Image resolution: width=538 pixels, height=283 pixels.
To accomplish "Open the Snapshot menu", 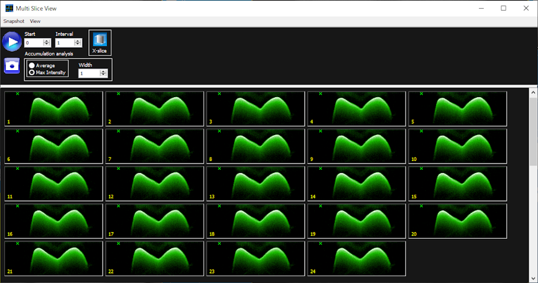I will click(13, 21).
